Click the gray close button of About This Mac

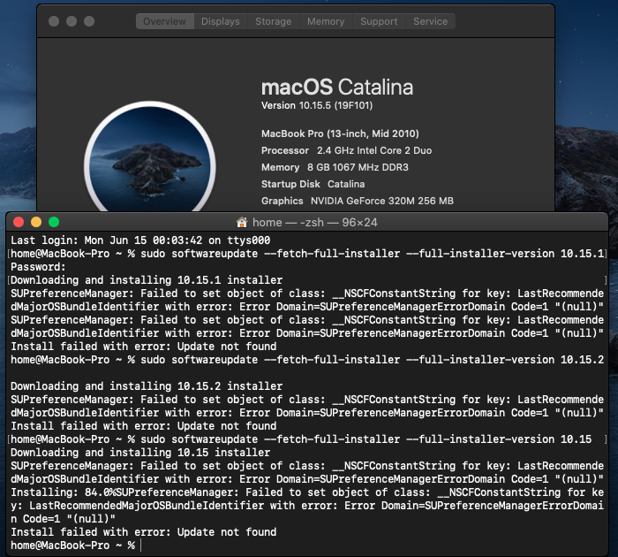click(54, 21)
